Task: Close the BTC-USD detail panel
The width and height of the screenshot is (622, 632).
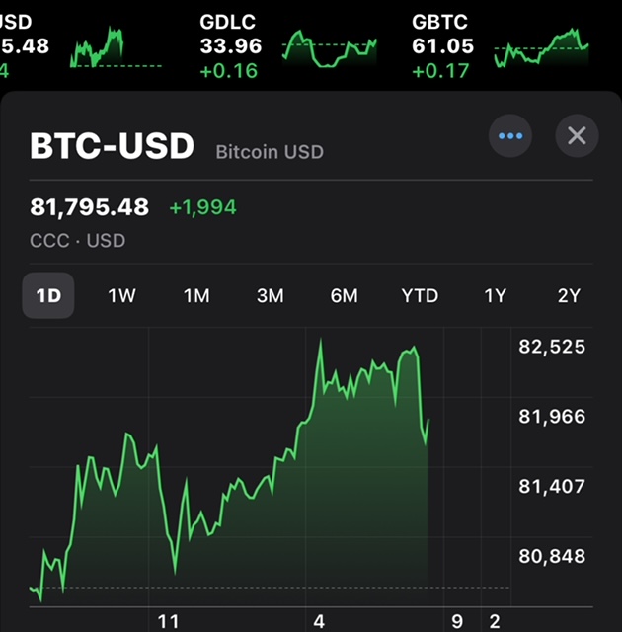Action: pos(577,136)
